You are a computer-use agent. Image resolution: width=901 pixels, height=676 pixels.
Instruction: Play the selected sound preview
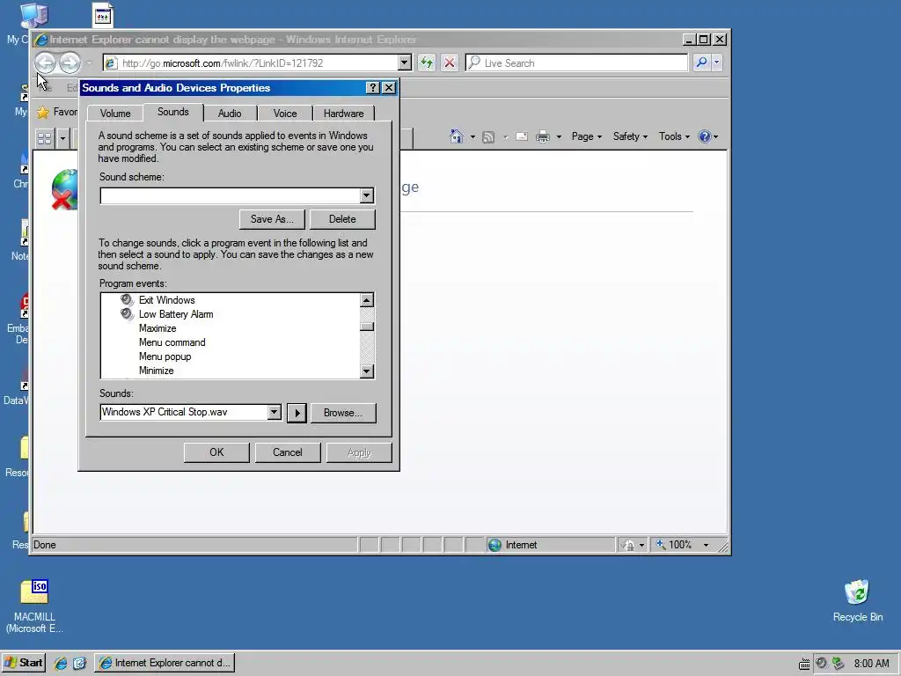coord(297,413)
